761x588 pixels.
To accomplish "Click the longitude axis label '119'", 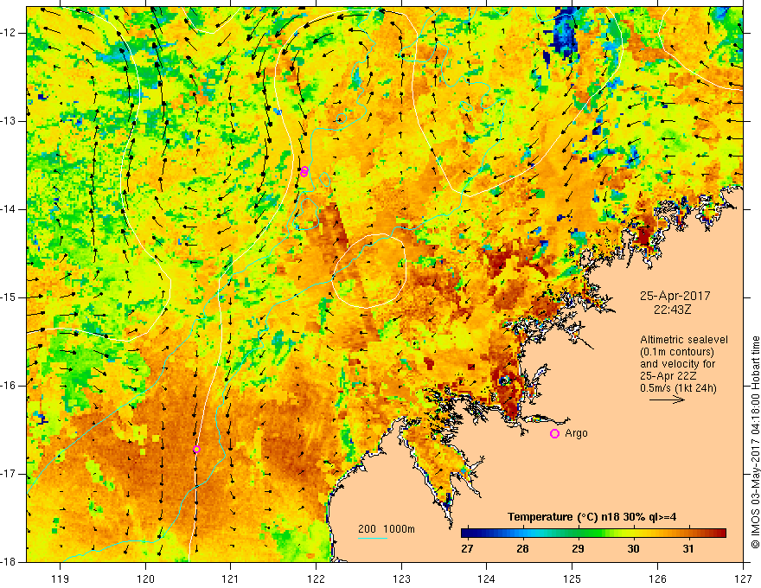I will (61, 578).
